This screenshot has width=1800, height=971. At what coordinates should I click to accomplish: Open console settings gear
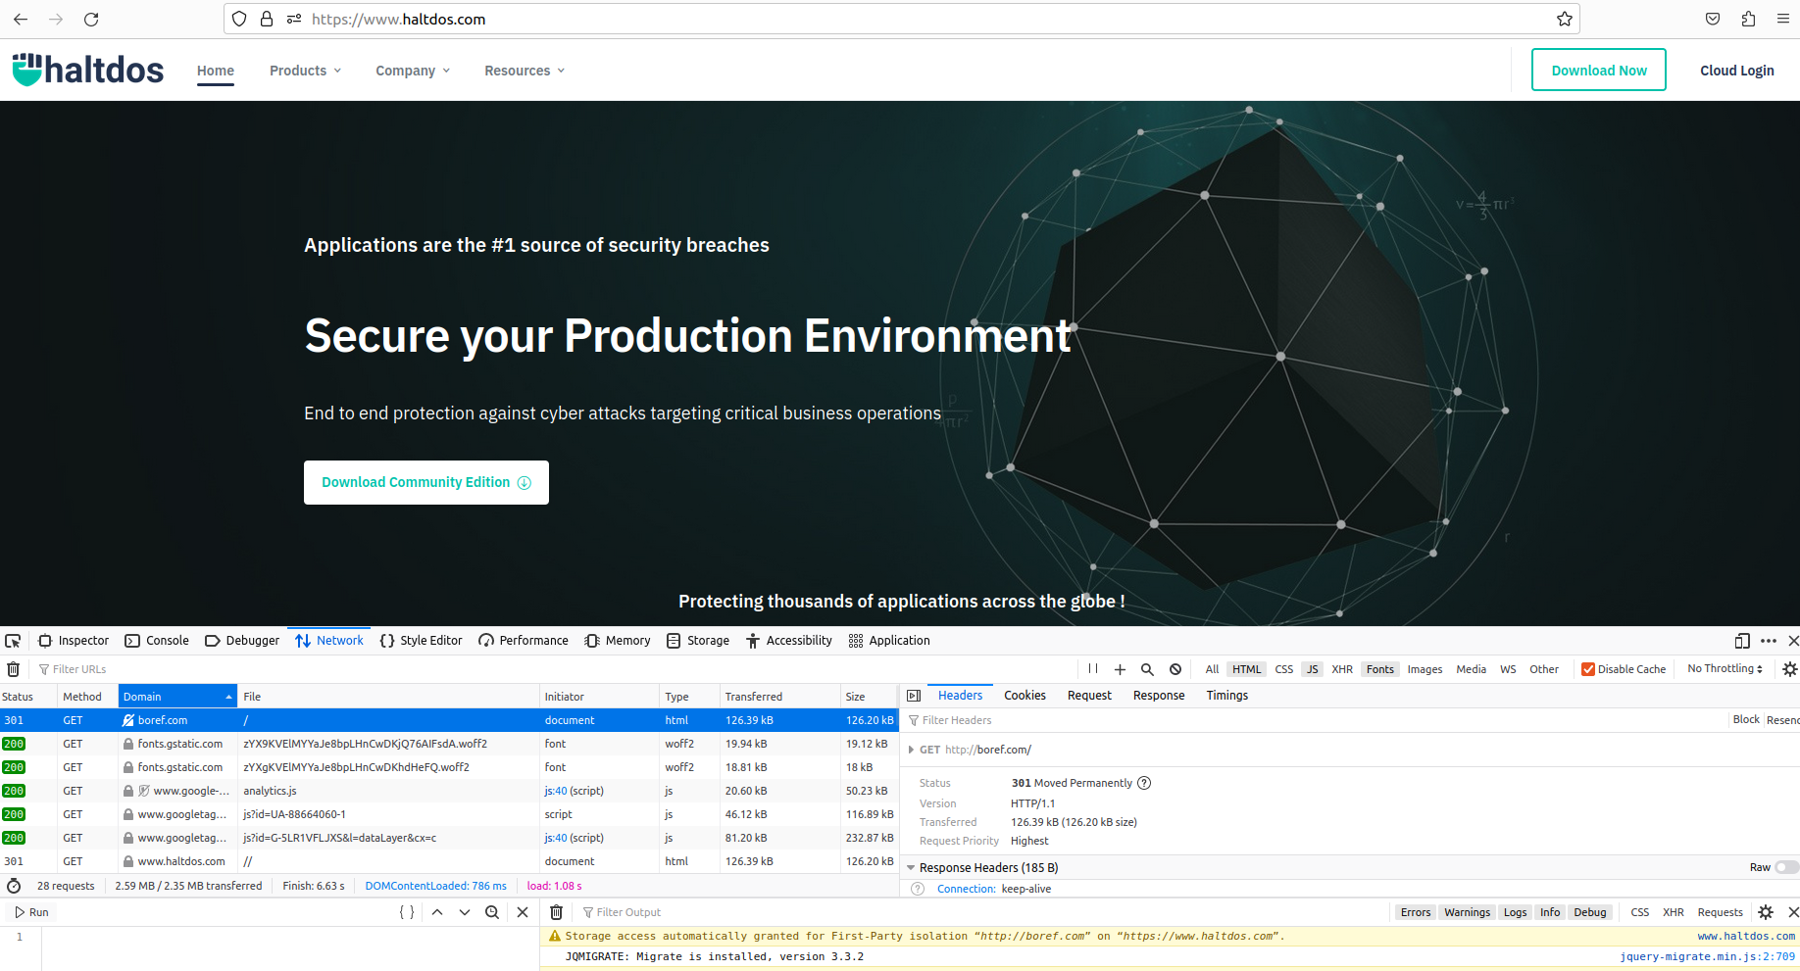pyautogui.click(x=1766, y=912)
